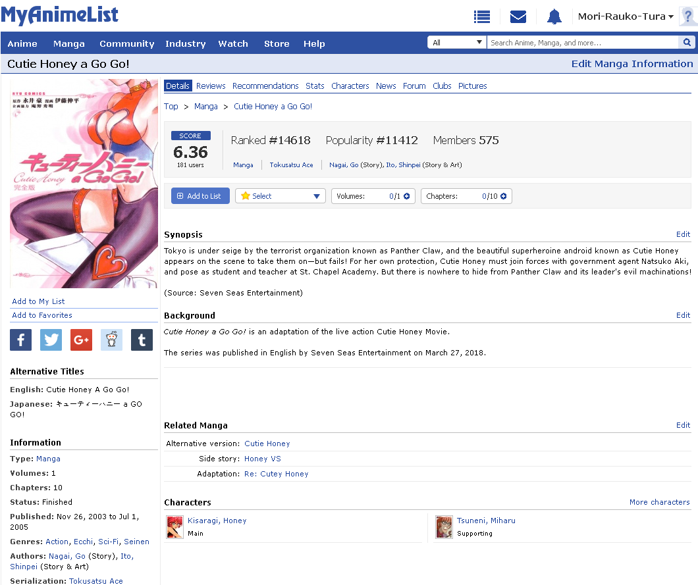Open the Manga menu in navbar
This screenshot has height=585, width=698.
pos(69,43)
